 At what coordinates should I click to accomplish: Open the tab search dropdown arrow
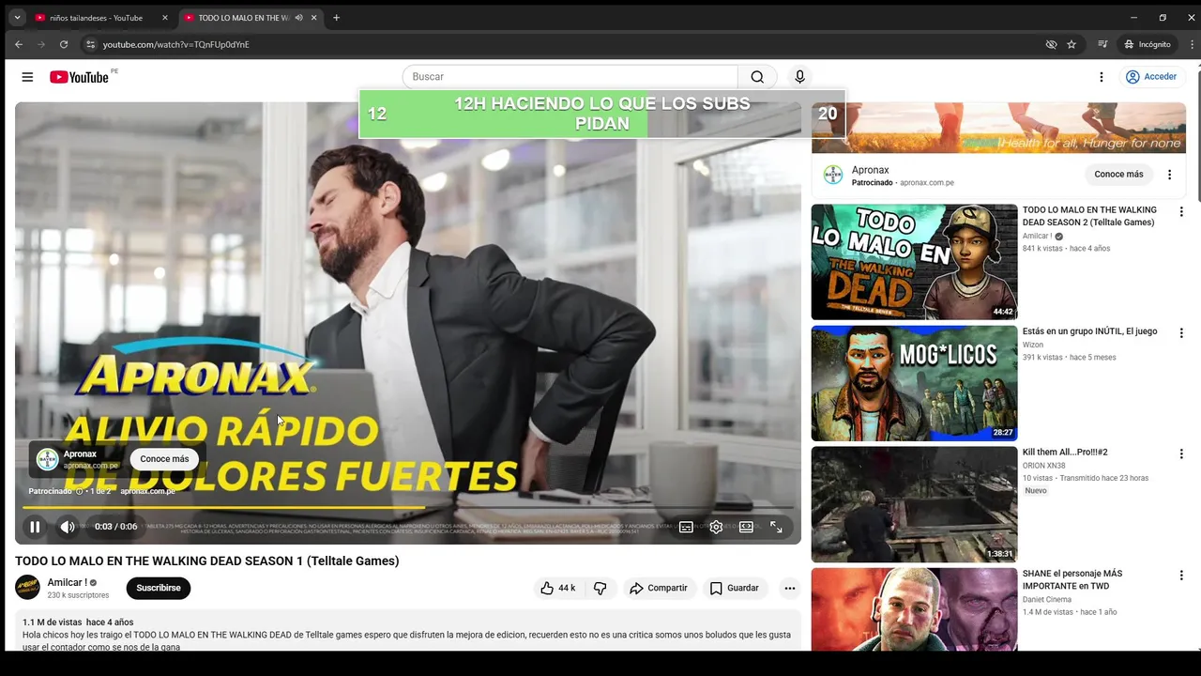(16, 18)
